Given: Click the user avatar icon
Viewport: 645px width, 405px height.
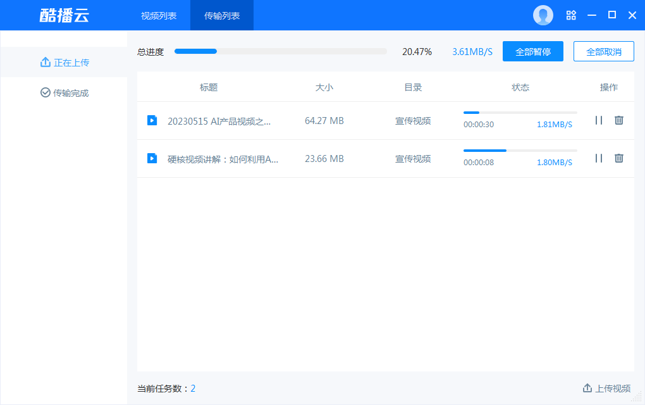Looking at the screenshot, I should (x=543, y=15).
